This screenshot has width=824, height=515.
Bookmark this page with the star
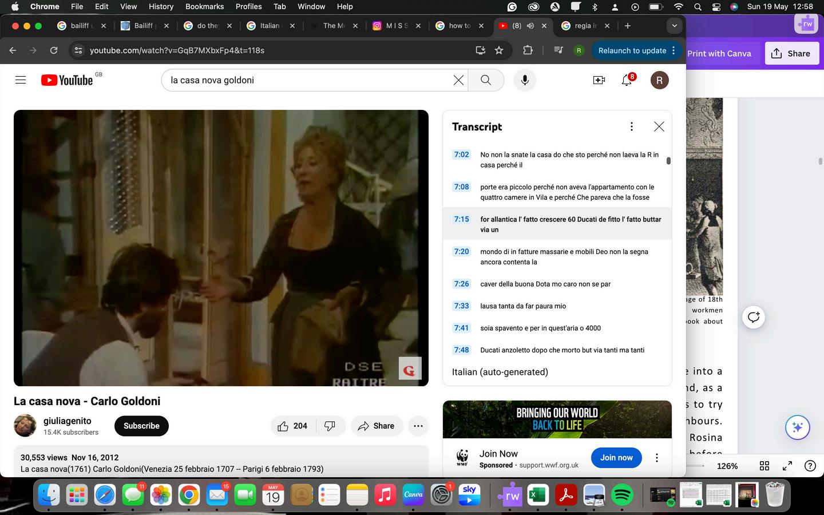coord(499,50)
